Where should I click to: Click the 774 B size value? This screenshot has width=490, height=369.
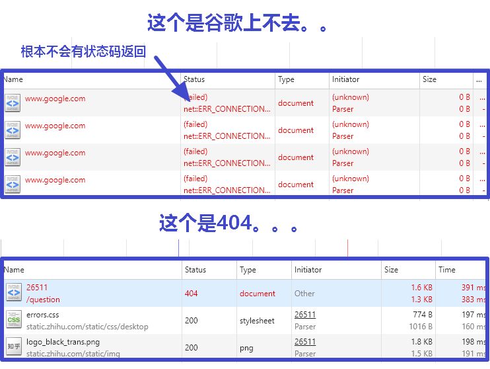pyautogui.click(x=423, y=315)
